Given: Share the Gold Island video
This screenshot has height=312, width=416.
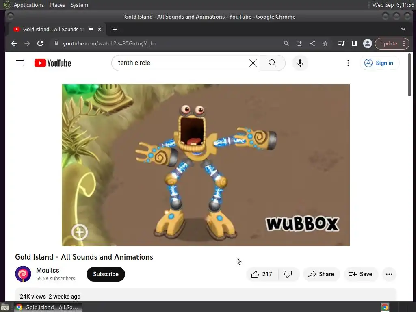Looking at the screenshot, I should point(321,274).
